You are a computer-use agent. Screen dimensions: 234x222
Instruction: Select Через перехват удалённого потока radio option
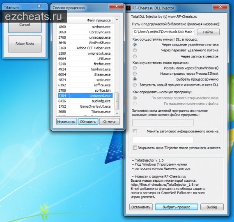tap(135, 50)
